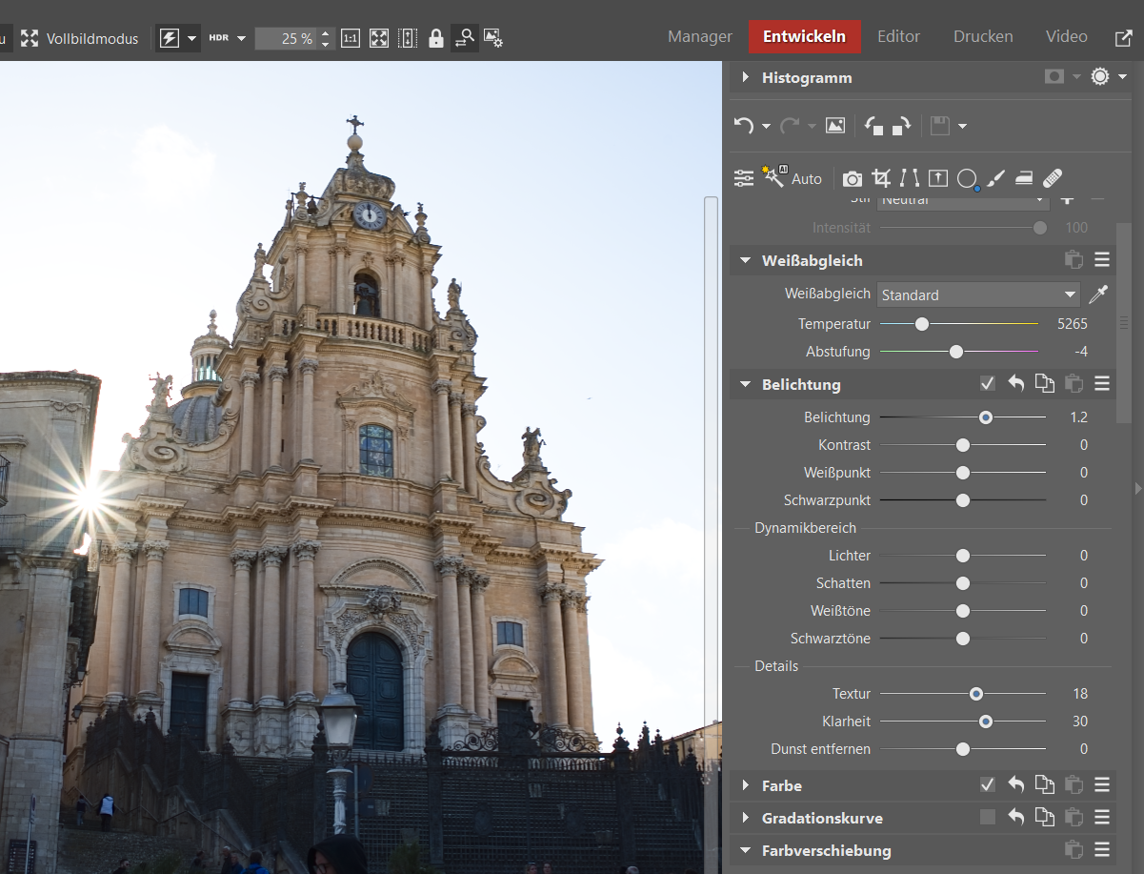Lock the zoom with the padlock icon

click(x=436, y=38)
